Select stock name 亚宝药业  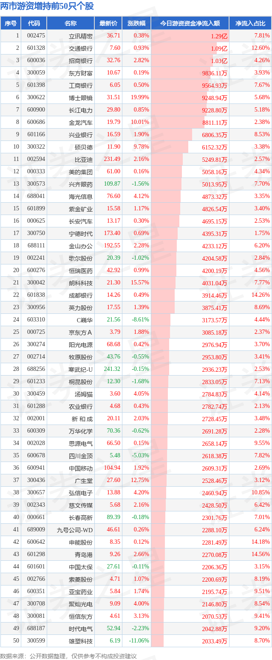(81, 591)
